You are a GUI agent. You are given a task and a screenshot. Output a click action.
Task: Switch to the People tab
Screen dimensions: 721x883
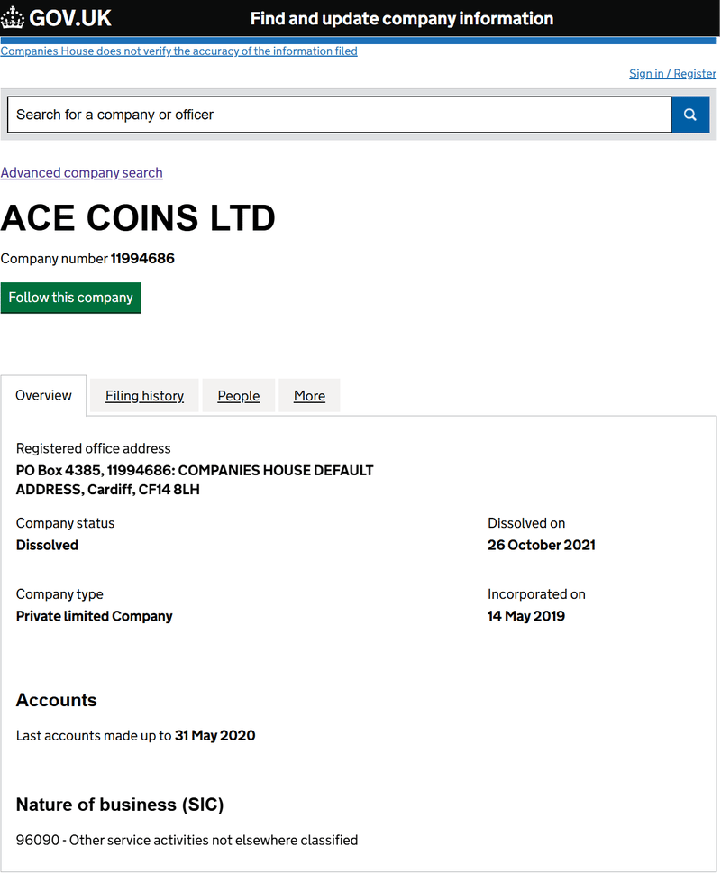pyautogui.click(x=239, y=396)
